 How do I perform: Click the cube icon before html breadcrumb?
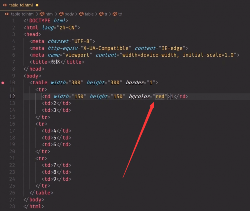pyautogui.click(x=42, y=14)
